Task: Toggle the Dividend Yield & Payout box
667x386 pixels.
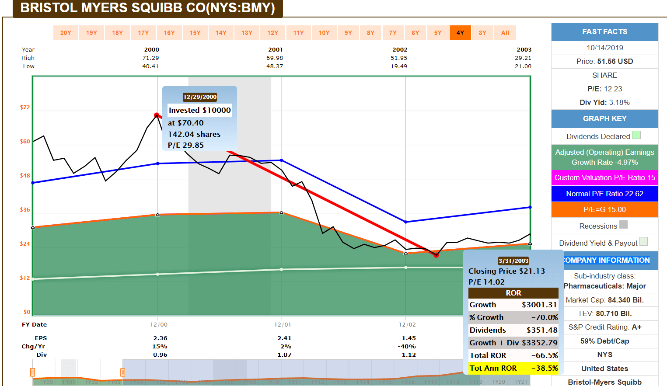Action: tap(643, 241)
